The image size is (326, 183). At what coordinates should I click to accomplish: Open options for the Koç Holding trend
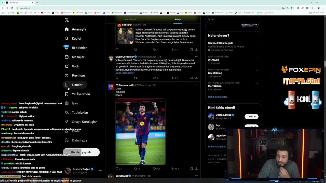pyautogui.click(x=257, y=70)
